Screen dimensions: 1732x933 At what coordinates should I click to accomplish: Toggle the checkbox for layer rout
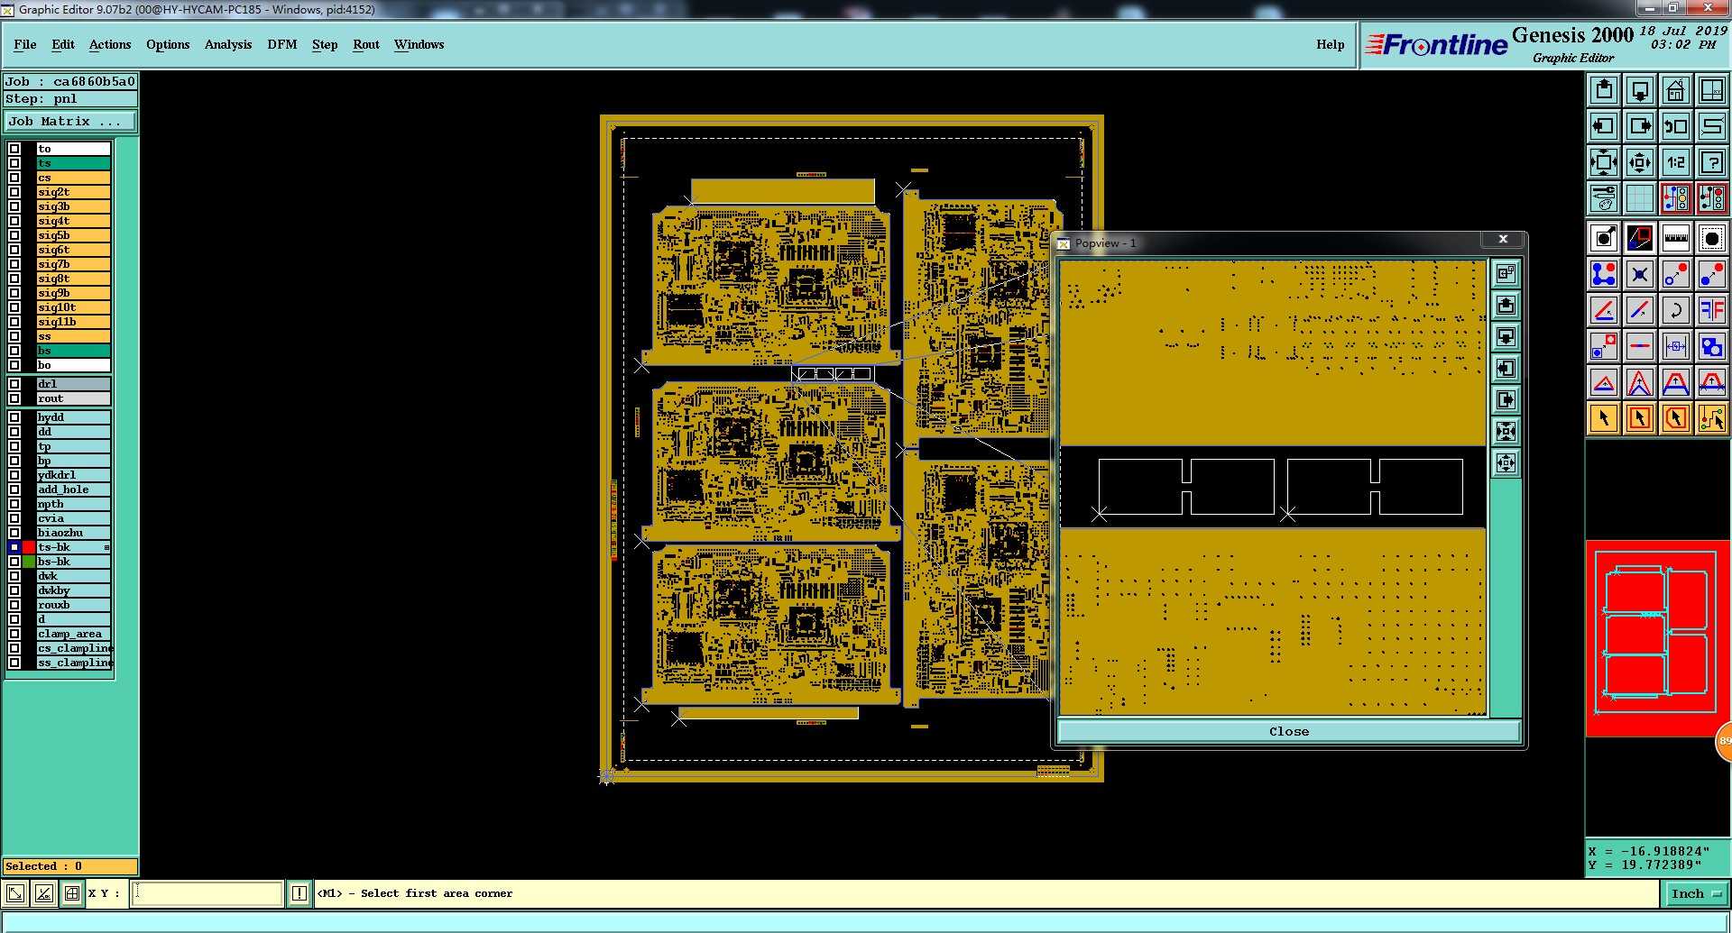click(x=14, y=398)
